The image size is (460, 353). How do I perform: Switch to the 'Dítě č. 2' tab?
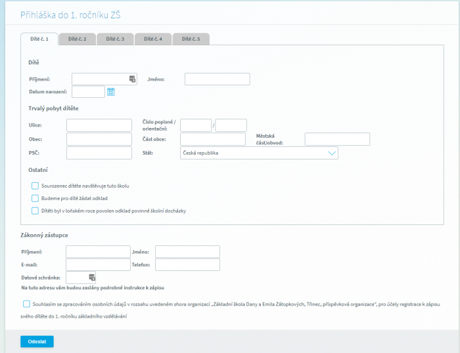click(78, 39)
